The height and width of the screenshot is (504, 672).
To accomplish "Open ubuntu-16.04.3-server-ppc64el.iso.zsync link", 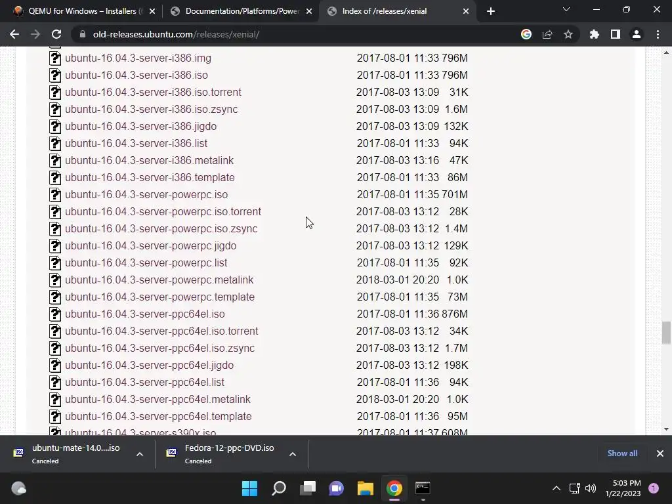I will pos(160,348).
